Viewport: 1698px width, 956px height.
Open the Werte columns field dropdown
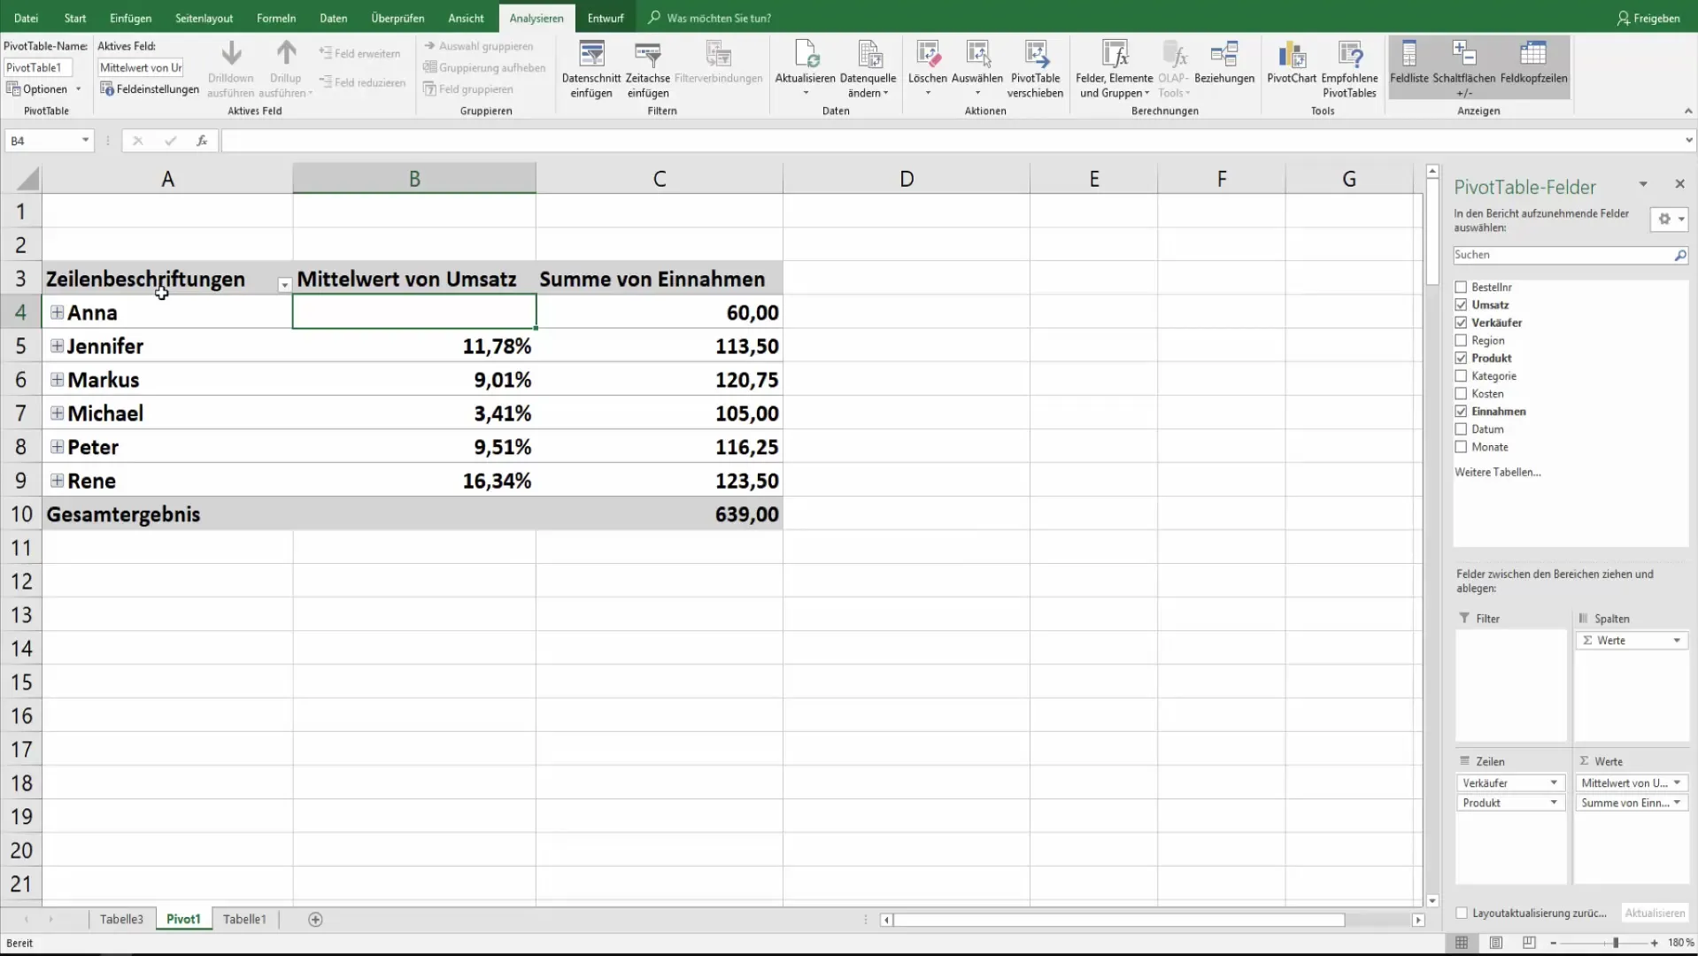click(x=1677, y=641)
